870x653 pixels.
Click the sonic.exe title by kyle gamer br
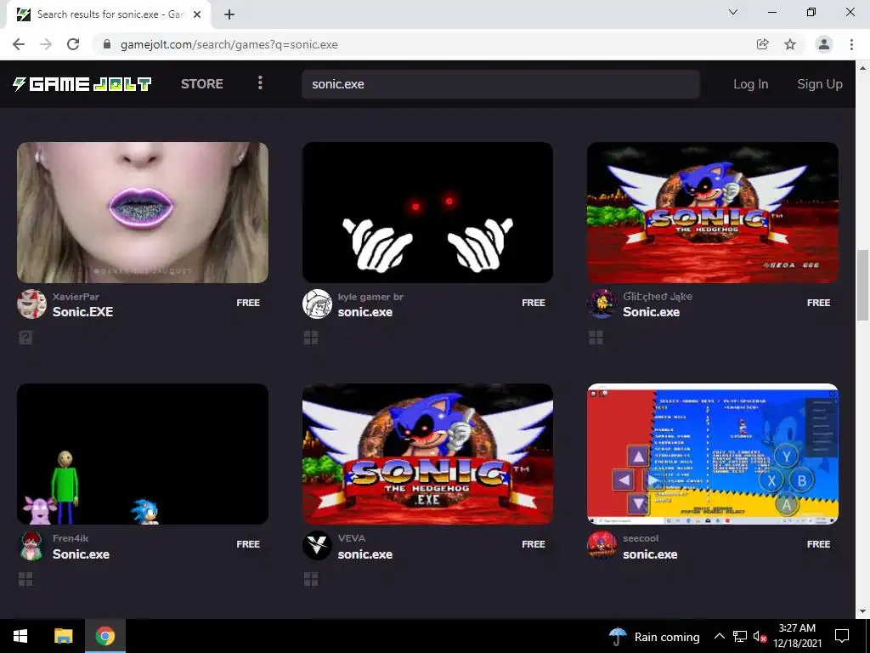(x=365, y=312)
